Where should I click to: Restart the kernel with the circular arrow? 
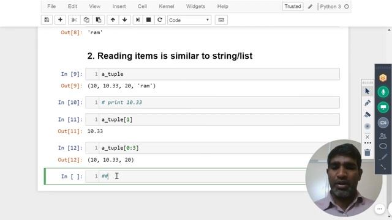pyautogui.click(x=160, y=20)
